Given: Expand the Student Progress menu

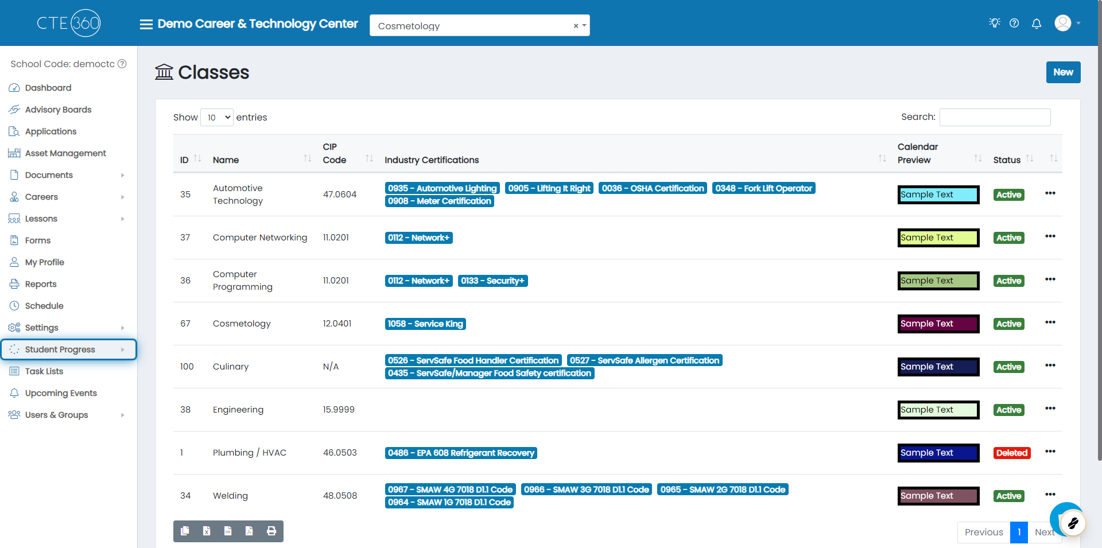Looking at the screenshot, I should (69, 349).
